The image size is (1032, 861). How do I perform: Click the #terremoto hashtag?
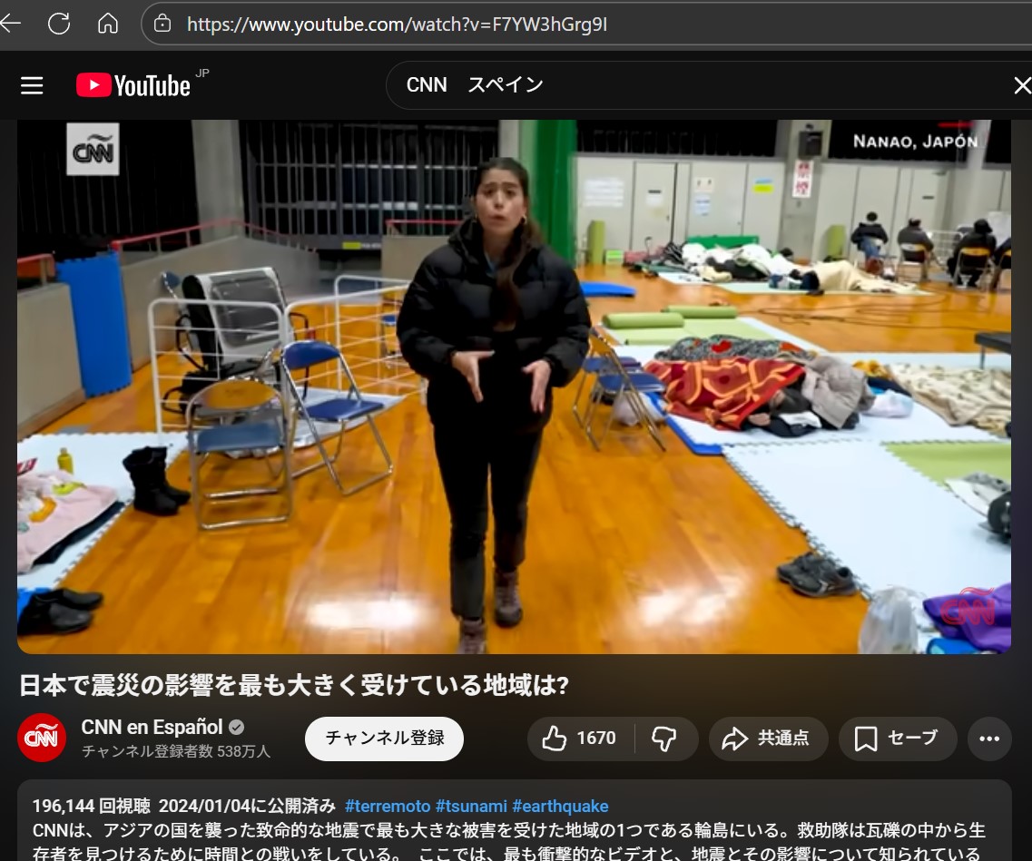pyautogui.click(x=388, y=806)
